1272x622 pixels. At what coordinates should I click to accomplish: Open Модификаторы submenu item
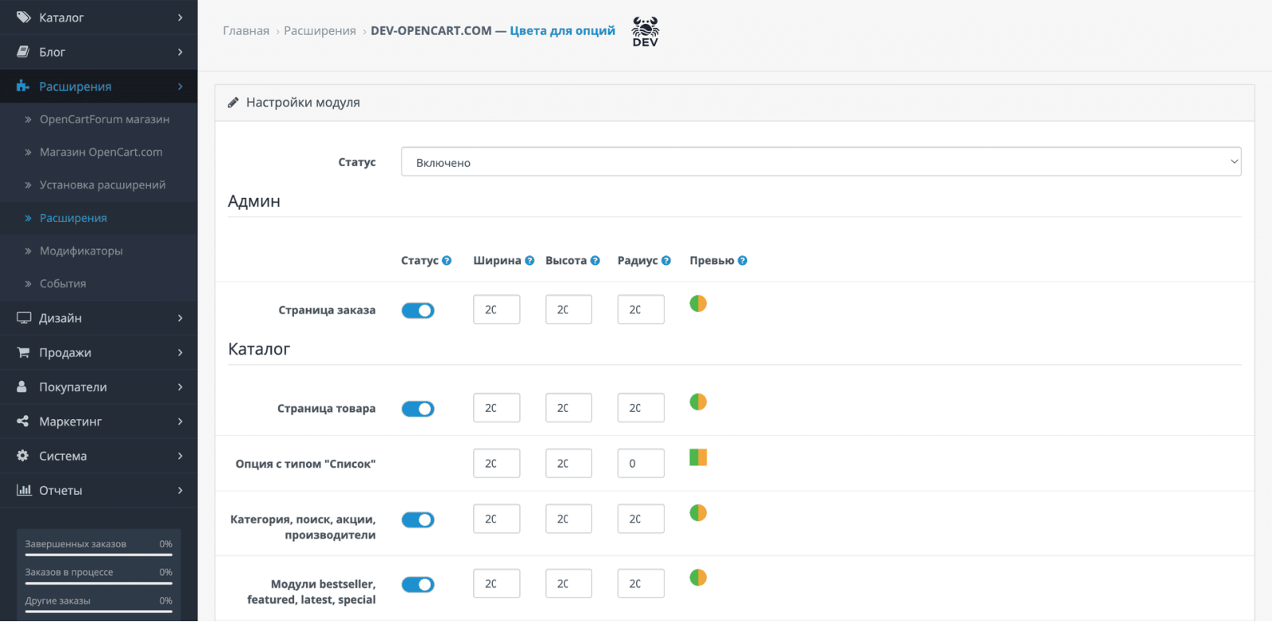(81, 251)
